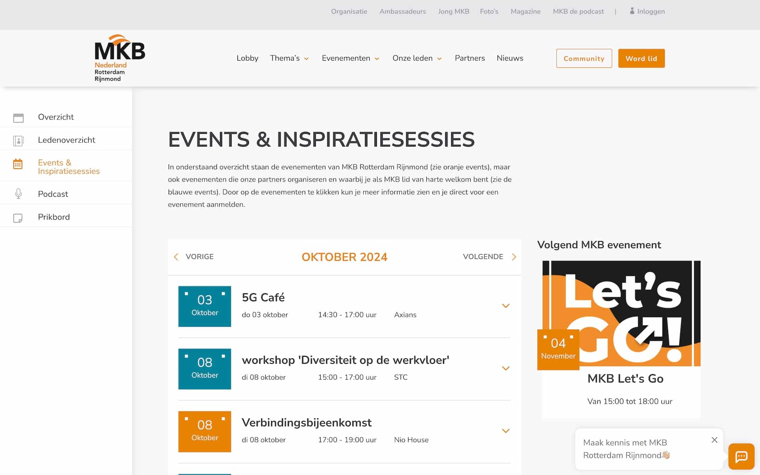This screenshot has width=760, height=475.
Task: Open the Community page
Action: tap(584, 58)
